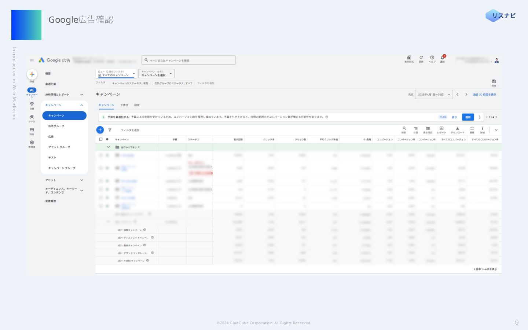Open the 料金 (Billing) card icon
Image resolution: width=528 pixels, height=330 pixels.
coord(32,131)
